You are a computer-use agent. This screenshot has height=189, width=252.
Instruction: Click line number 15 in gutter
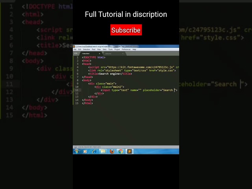point(77,103)
